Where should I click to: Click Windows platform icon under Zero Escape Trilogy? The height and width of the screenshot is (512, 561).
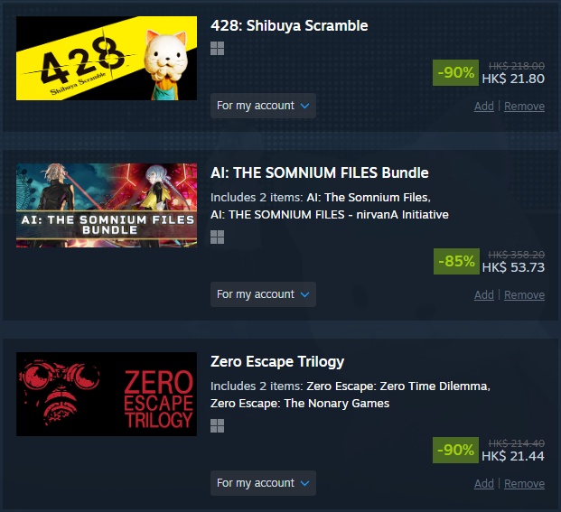click(217, 426)
